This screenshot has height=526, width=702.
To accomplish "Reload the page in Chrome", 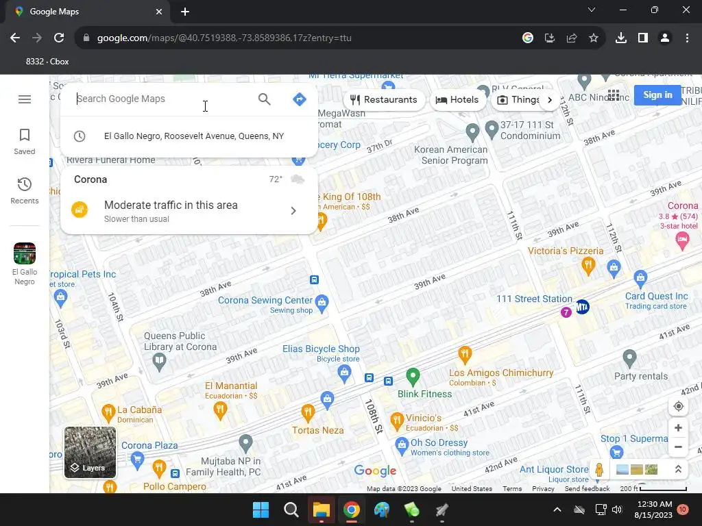I will 59,38.
